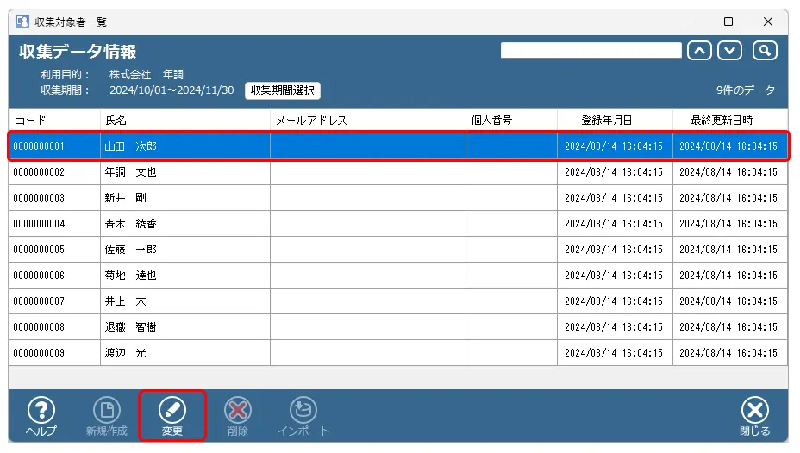Screen dimensions: 800x453
Task: Click the メールアドレス column header
Action: pyautogui.click(x=367, y=121)
